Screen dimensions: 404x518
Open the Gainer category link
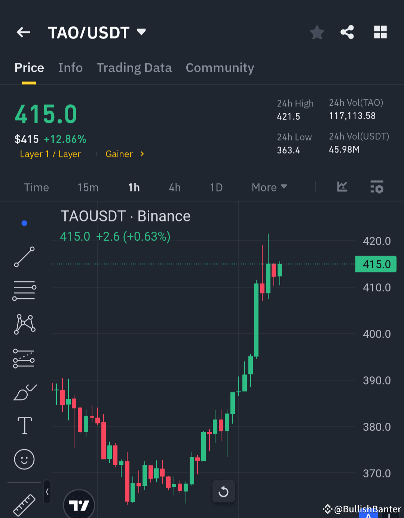click(119, 154)
